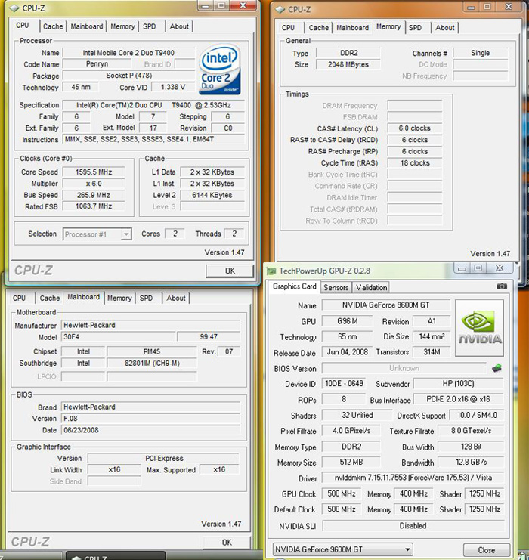The width and height of the screenshot is (529, 560).
Task: Click the Bus Speed value 265.9 MHz
Action: 94,195
